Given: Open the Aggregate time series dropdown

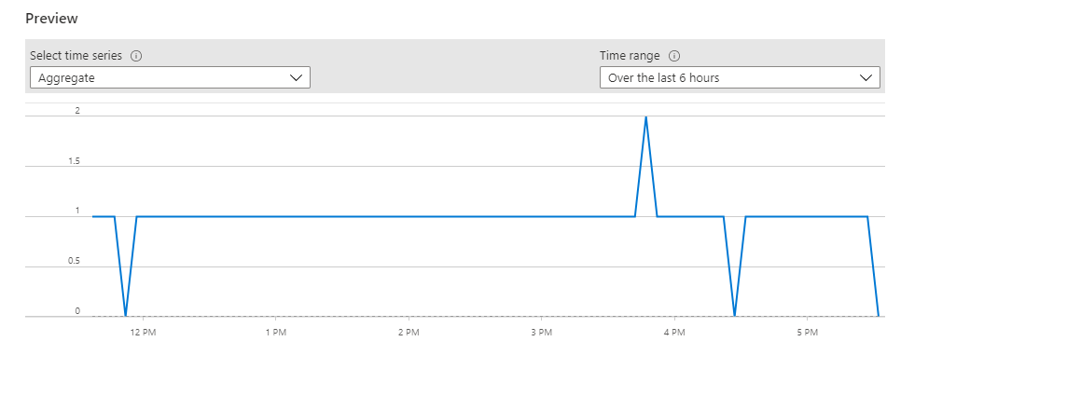Looking at the screenshot, I should [x=170, y=78].
